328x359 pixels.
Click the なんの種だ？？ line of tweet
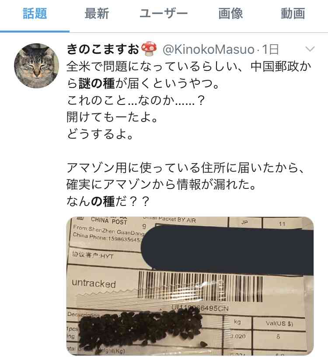coord(108,201)
